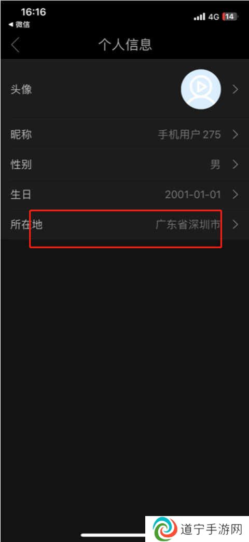Tap location value 广东省深圳市
The height and width of the screenshot is (542, 249).
point(188,225)
